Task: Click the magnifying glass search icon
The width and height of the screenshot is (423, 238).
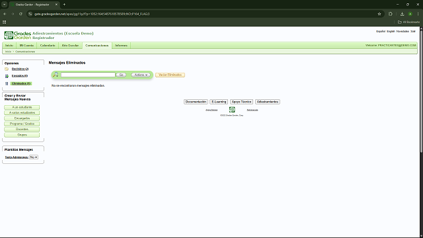Action: tap(56, 75)
